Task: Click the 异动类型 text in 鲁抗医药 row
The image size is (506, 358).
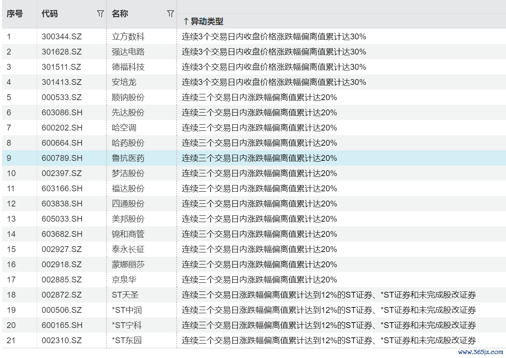Action: pos(259,158)
